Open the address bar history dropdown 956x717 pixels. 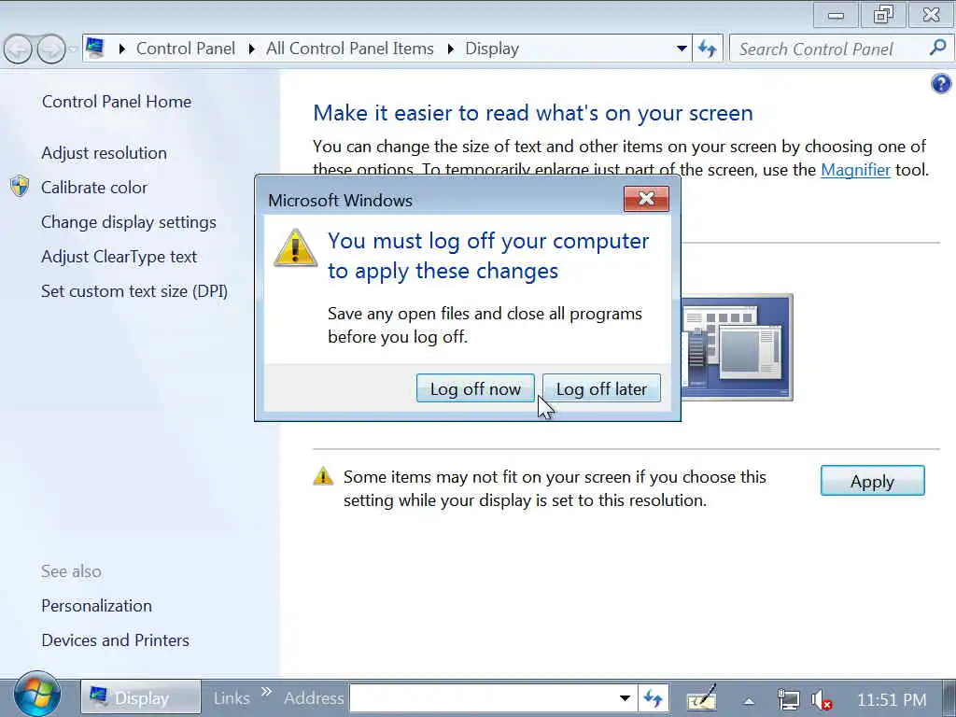(x=682, y=49)
